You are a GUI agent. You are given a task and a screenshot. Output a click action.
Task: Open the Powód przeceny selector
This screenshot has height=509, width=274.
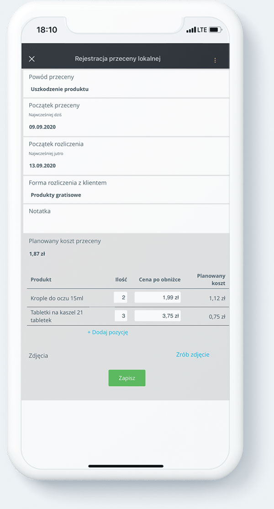pos(126,84)
